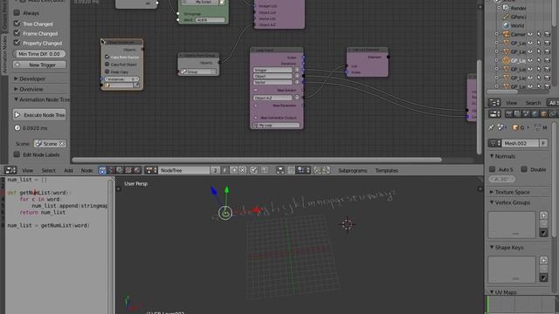Toggle Copy from Source in Object Instancer node

point(107,57)
